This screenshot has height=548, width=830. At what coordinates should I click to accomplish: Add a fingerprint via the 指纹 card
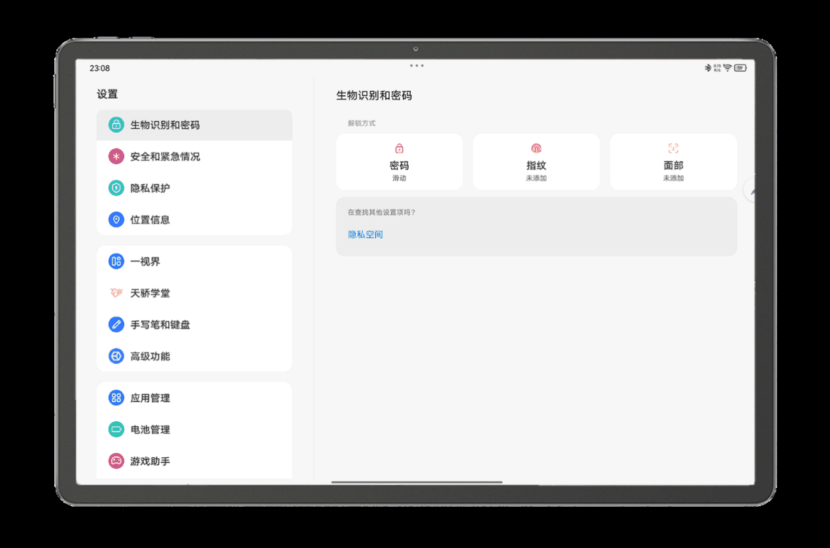(x=536, y=162)
